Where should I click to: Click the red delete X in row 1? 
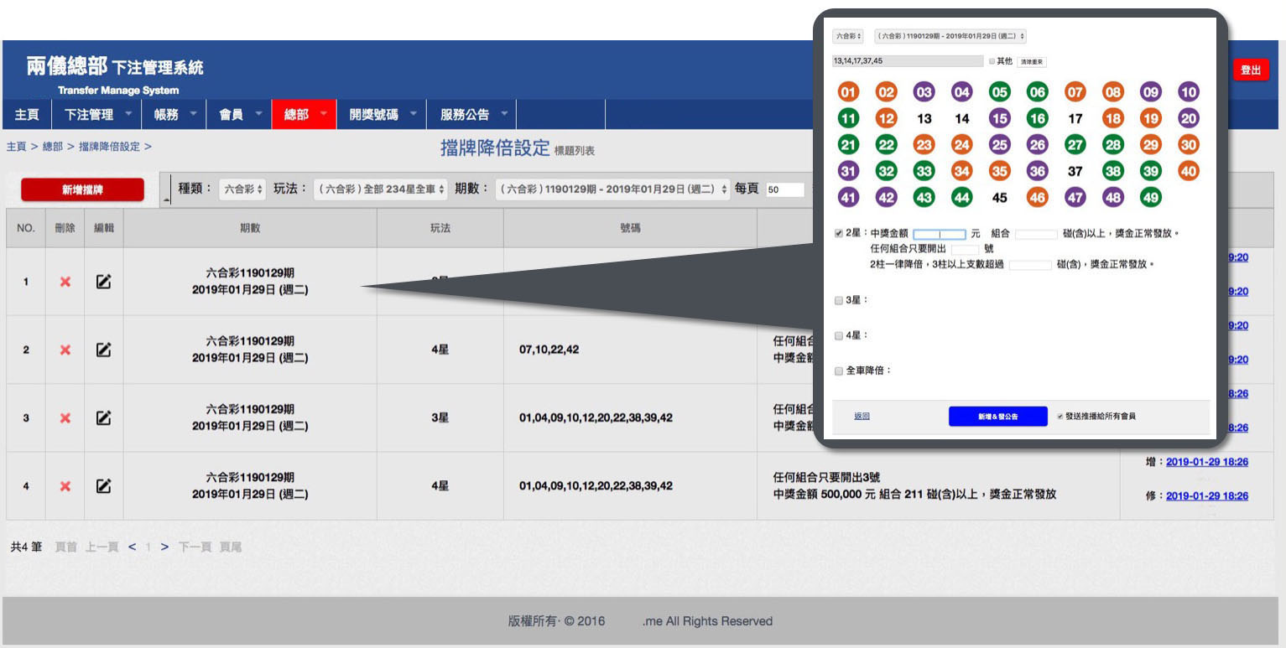tap(65, 283)
